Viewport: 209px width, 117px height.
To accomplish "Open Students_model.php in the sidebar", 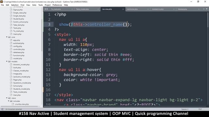I will 22,89.
